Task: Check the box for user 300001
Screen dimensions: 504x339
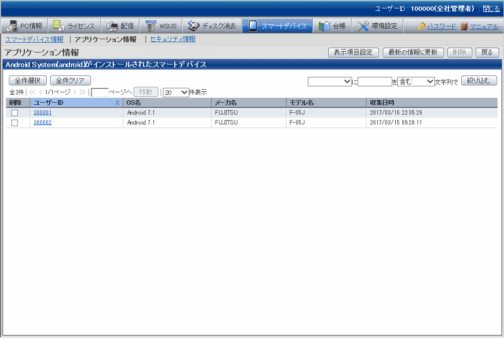Action: pyautogui.click(x=14, y=113)
